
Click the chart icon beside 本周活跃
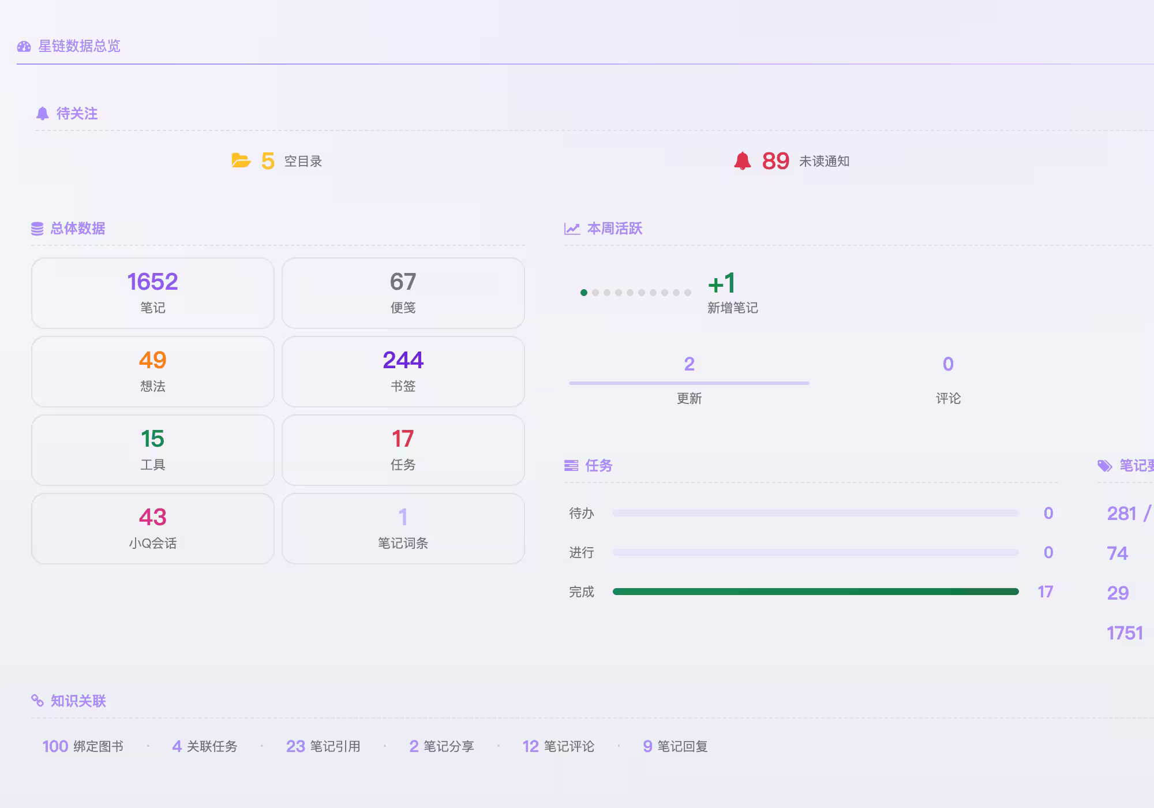[572, 229]
